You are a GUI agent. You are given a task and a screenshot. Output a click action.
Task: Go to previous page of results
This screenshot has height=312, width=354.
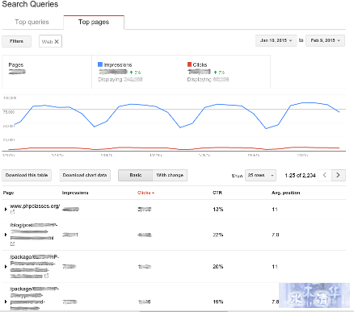(x=325, y=175)
